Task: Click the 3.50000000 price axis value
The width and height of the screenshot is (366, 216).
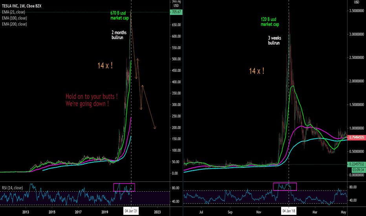Action: [x=357, y=11]
